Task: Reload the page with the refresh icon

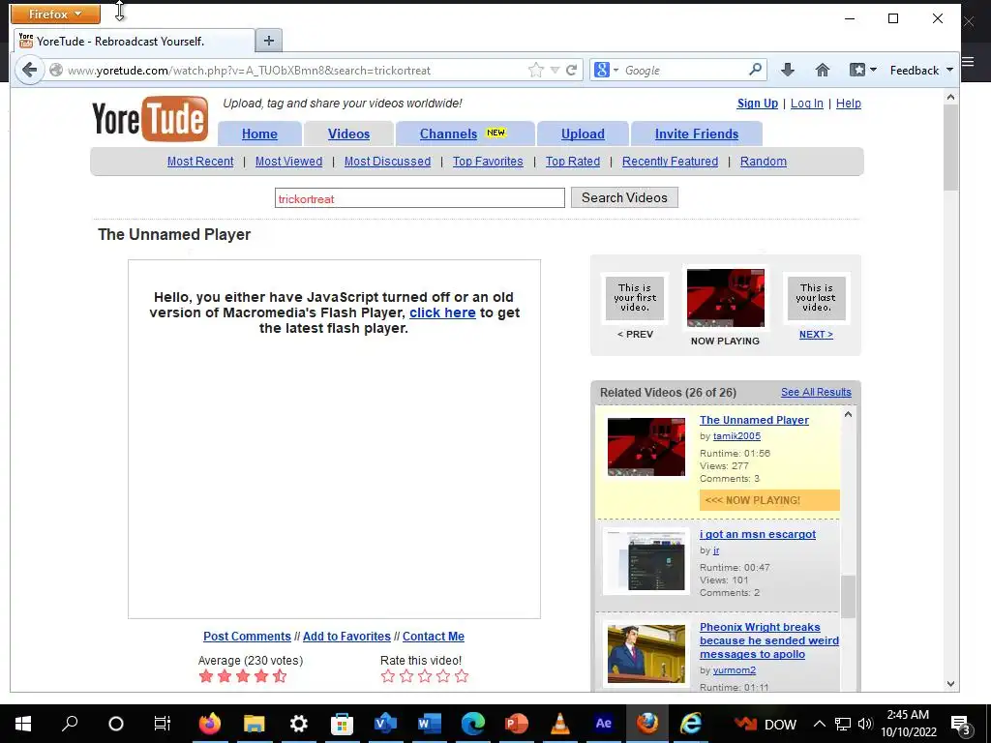Action: (571, 70)
